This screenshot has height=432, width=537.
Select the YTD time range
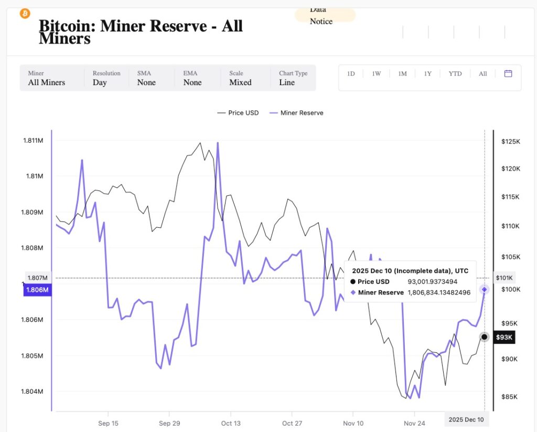tap(455, 74)
